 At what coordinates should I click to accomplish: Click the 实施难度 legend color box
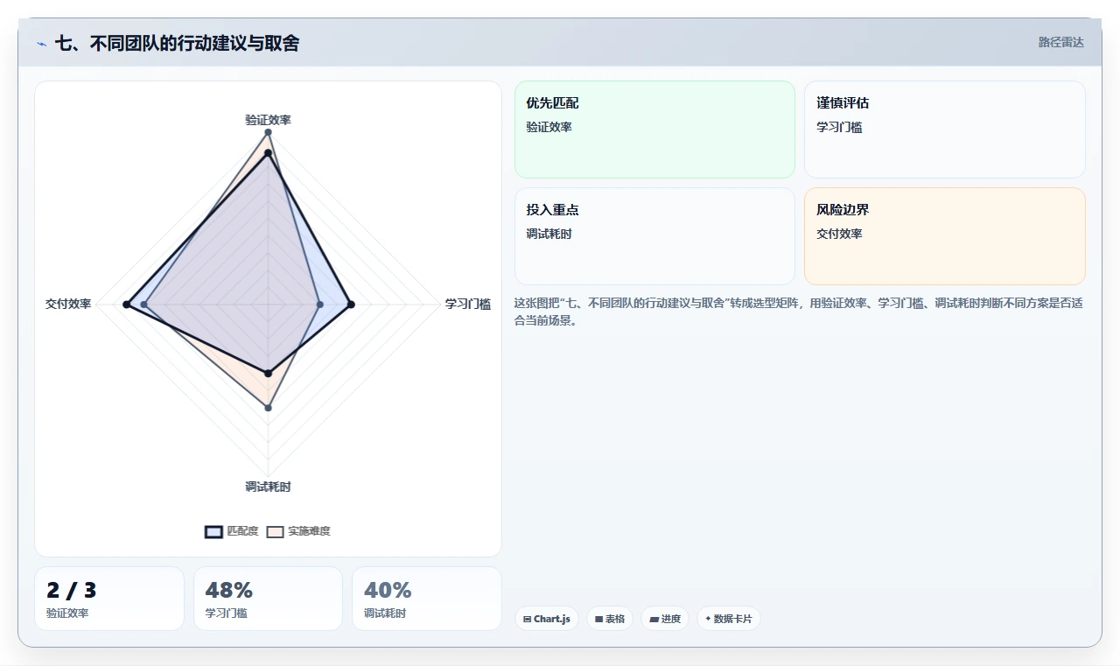coord(276,531)
